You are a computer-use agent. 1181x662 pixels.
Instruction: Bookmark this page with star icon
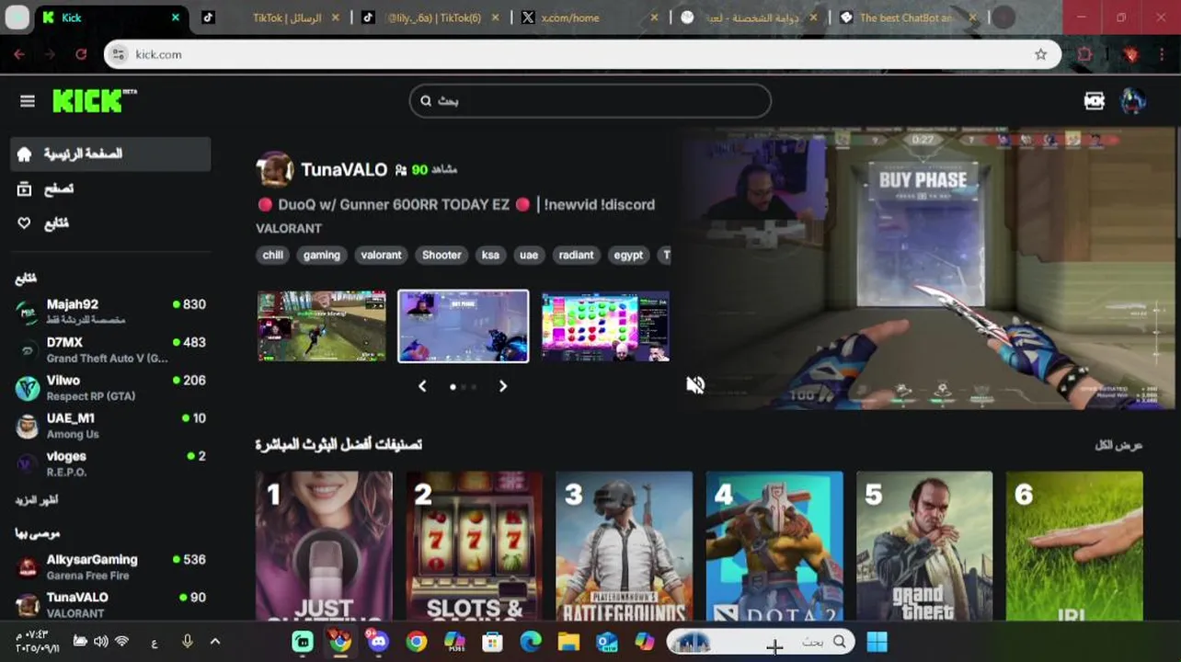(1040, 54)
